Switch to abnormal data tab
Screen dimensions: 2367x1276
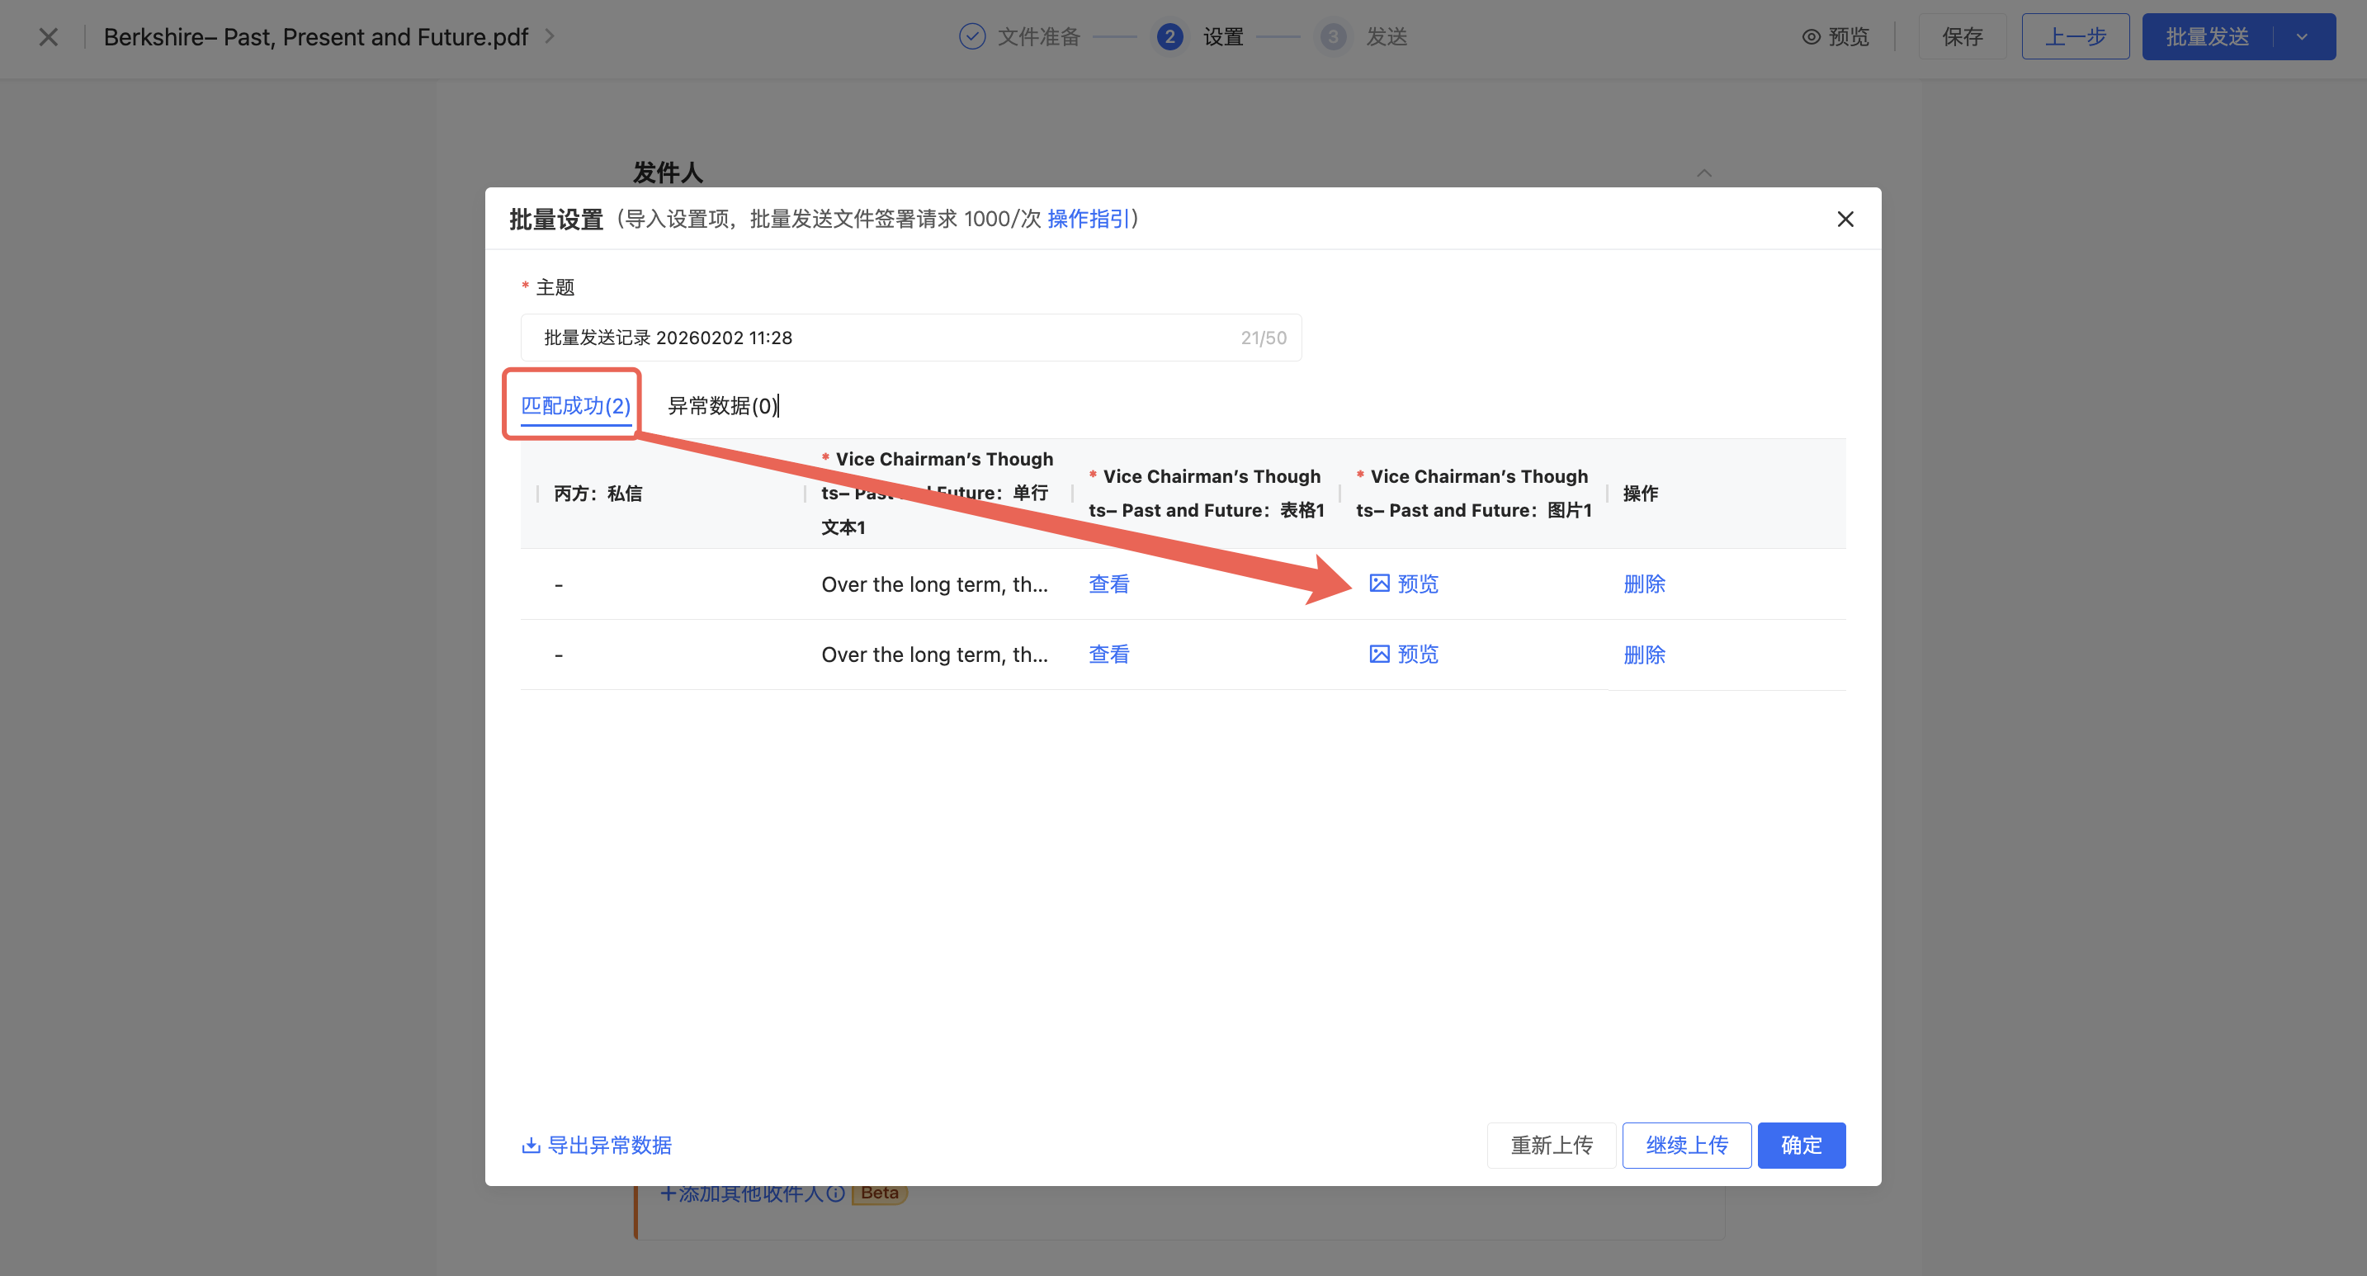[721, 405]
